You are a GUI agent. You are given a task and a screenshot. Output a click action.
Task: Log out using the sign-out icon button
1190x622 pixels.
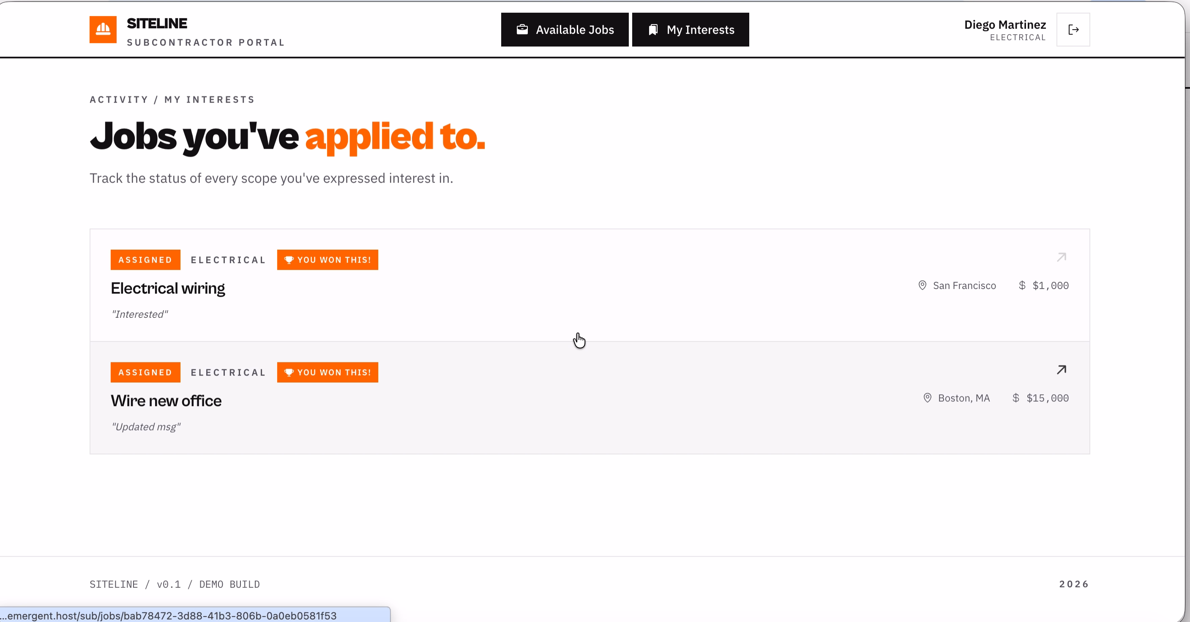(x=1073, y=30)
